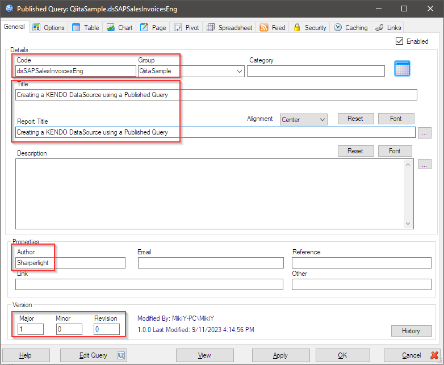Open the Chart tab

click(119, 27)
